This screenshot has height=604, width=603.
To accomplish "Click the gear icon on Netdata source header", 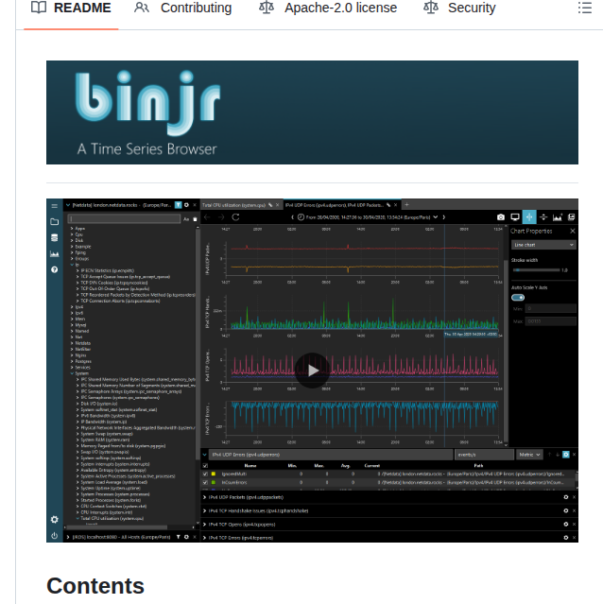I will pos(186,205).
